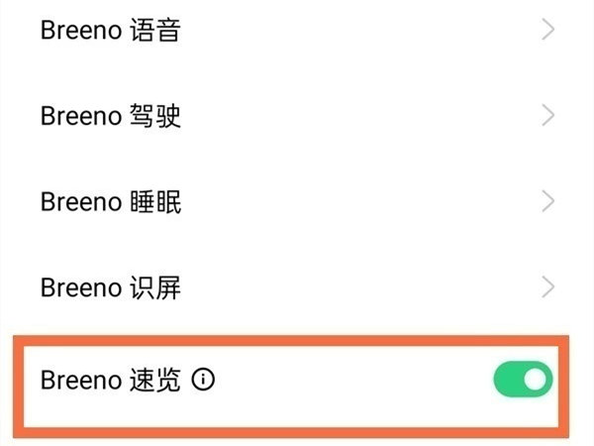This screenshot has width=594, height=446.
Task: Click the white knob of the 速览 switch
Action: (x=536, y=381)
